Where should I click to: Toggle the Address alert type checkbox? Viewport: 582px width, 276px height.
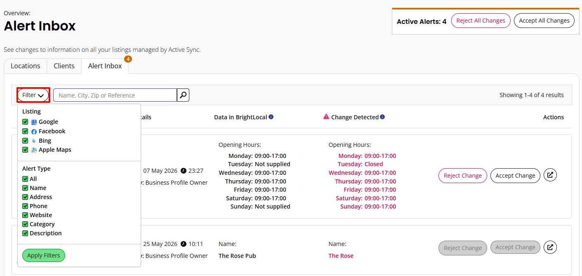25,197
